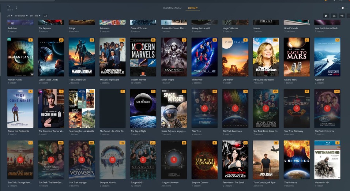Screen dimensions: 350x191
Task: Click the House title link
Action: (x=256, y=29)
